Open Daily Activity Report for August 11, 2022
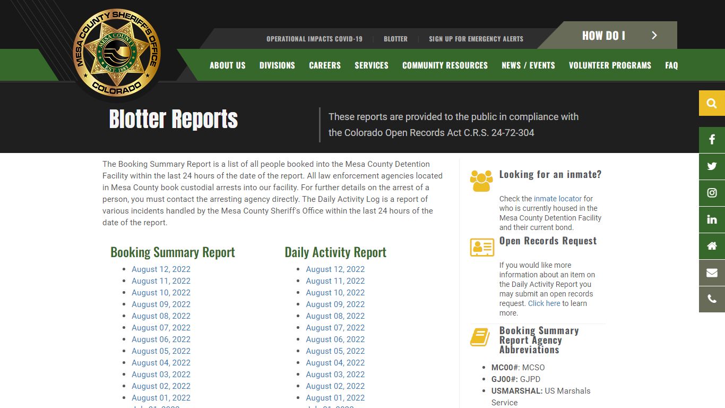The width and height of the screenshot is (725, 408). pyautogui.click(x=335, y=281)
